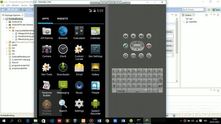221x124 pixels.
Task: Open the Refactor menu in Eclipse
Action: coord(15,6)
